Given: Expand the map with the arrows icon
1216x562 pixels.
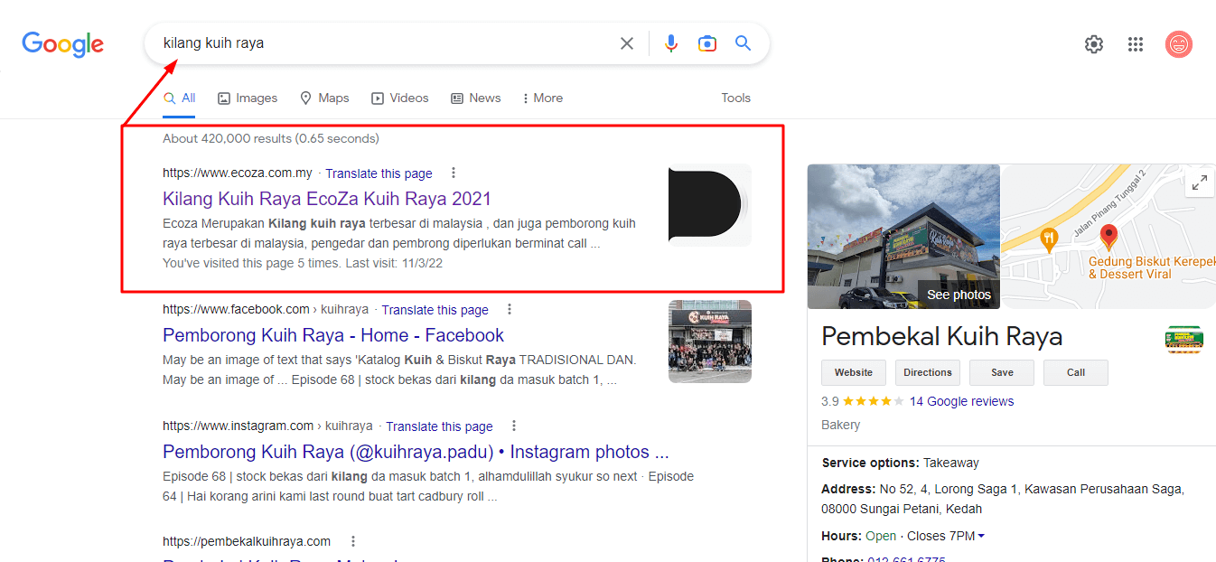Looking at the screenshot, I should click(1200, 183).
